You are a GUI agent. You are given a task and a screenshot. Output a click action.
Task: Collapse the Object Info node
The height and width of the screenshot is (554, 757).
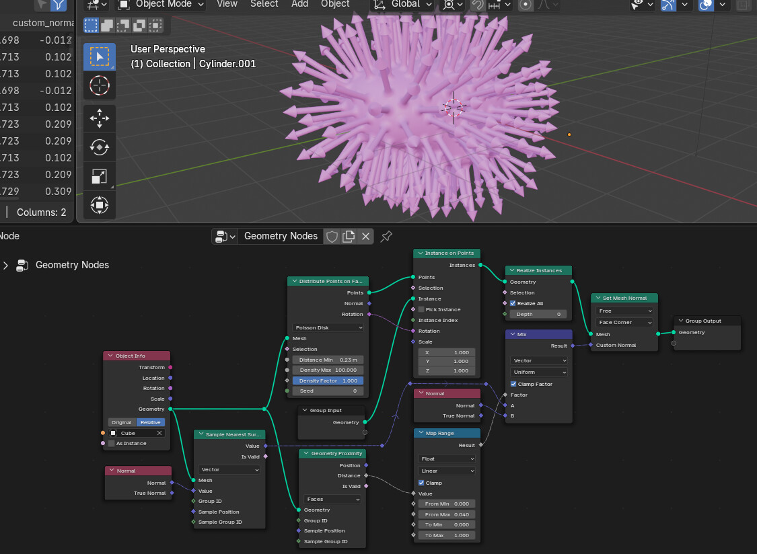click(x=110, y=356)
